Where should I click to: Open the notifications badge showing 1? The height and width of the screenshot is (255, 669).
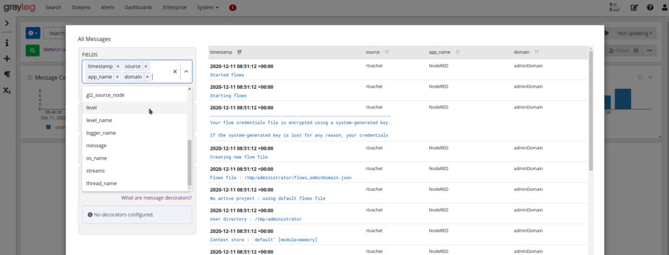[x=233, y=8]
